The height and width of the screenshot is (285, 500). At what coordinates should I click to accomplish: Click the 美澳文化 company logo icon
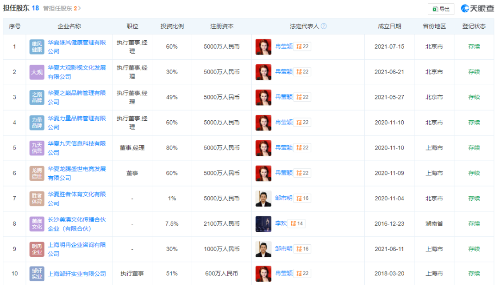pos(37,224)
